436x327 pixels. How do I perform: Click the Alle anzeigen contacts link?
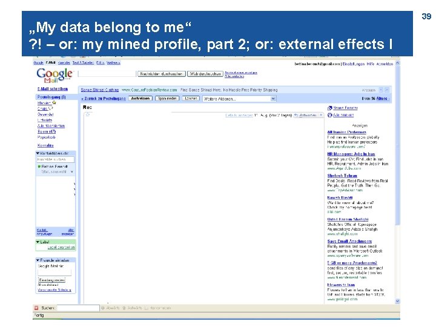(x=68, y=232)
